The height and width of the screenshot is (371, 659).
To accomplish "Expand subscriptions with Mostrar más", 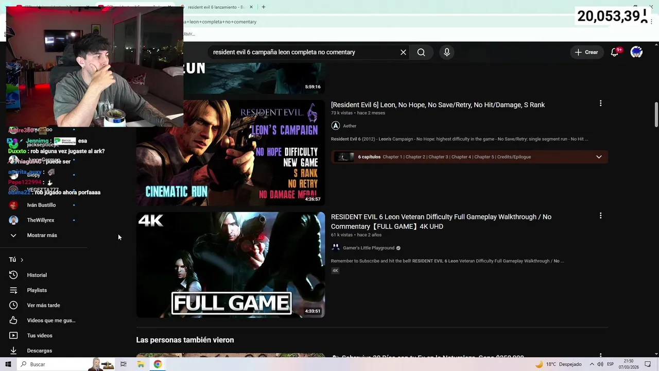I will 42,235.
